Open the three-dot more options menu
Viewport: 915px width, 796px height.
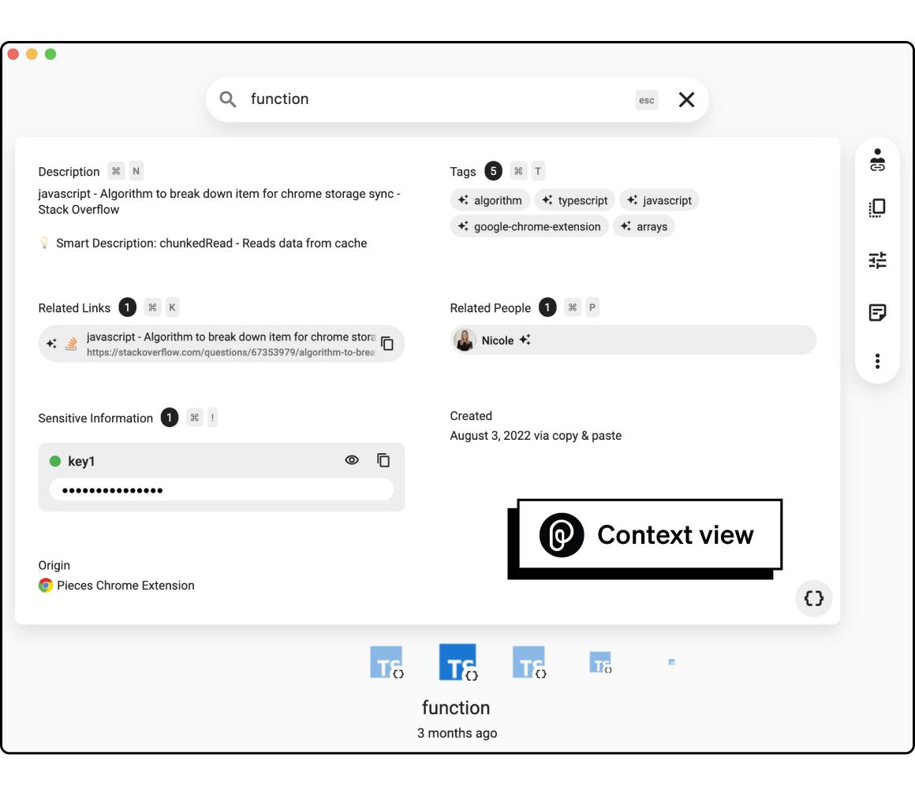pos(877,361)
